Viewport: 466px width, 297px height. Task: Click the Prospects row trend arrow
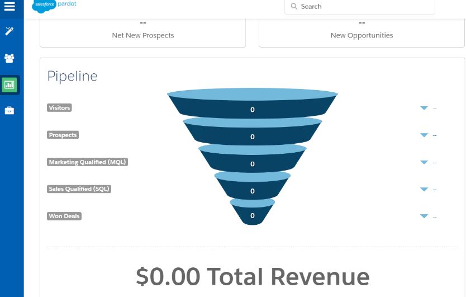coord(424,135)
